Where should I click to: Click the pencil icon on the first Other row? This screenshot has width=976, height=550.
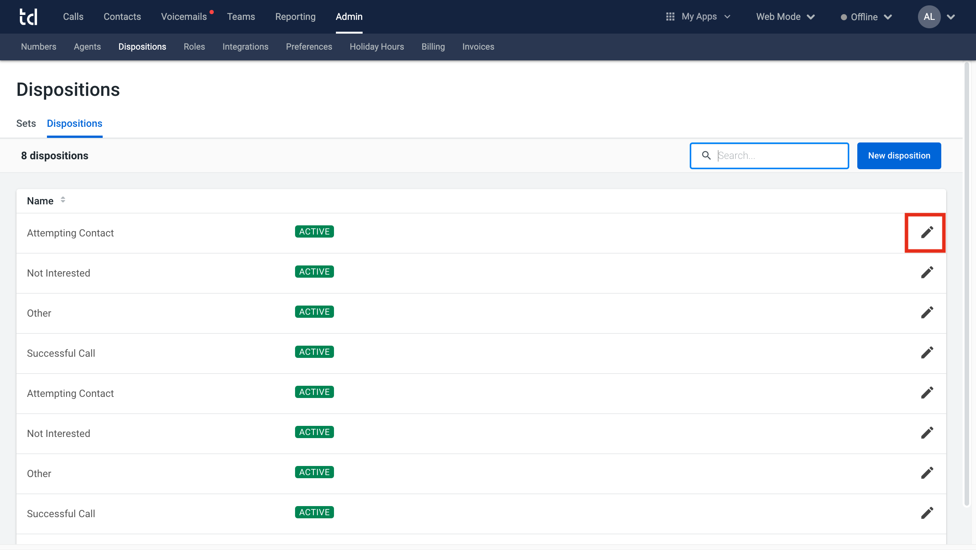[x=927, y=312]
